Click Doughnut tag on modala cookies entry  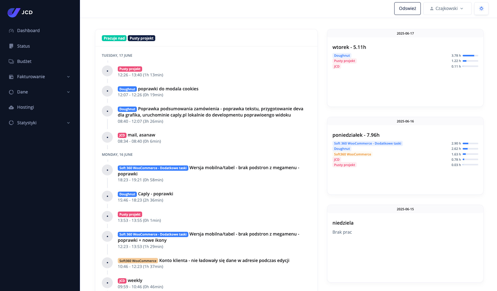coord(127,89)
